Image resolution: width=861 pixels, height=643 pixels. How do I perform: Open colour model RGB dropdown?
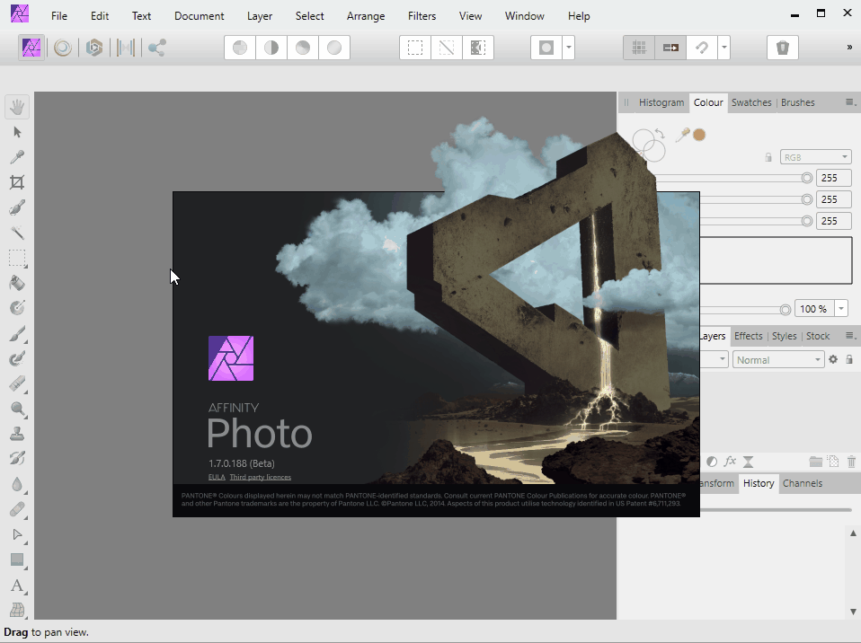(815, 157)
